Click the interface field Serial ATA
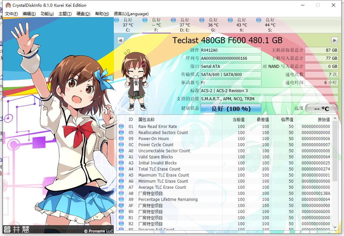Image resolution: width=344 pixels, height=236 pixels. tap(231, 66)
